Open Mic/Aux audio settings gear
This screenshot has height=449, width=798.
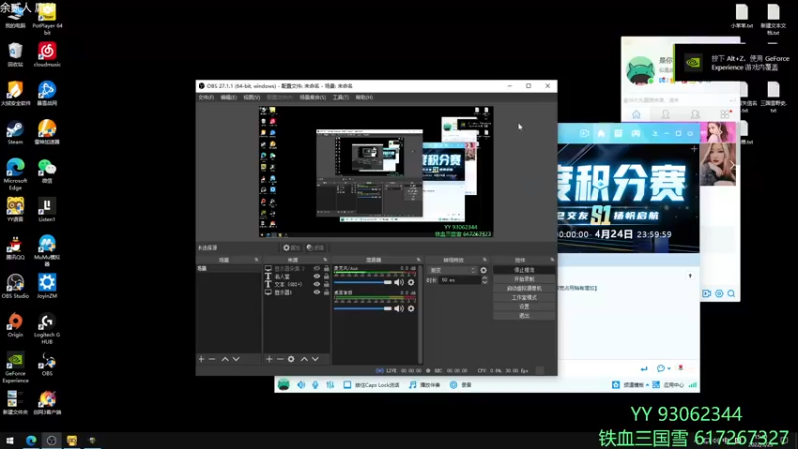(411, 282)
